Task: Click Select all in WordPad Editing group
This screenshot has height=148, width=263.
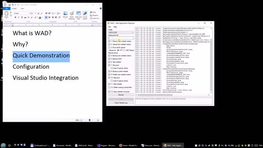Action: coord(94,18)
